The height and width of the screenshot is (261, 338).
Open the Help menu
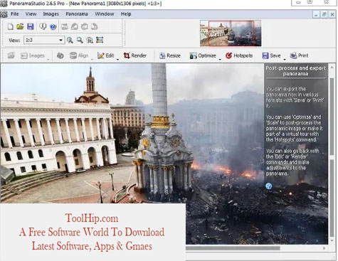coord(126,14)
